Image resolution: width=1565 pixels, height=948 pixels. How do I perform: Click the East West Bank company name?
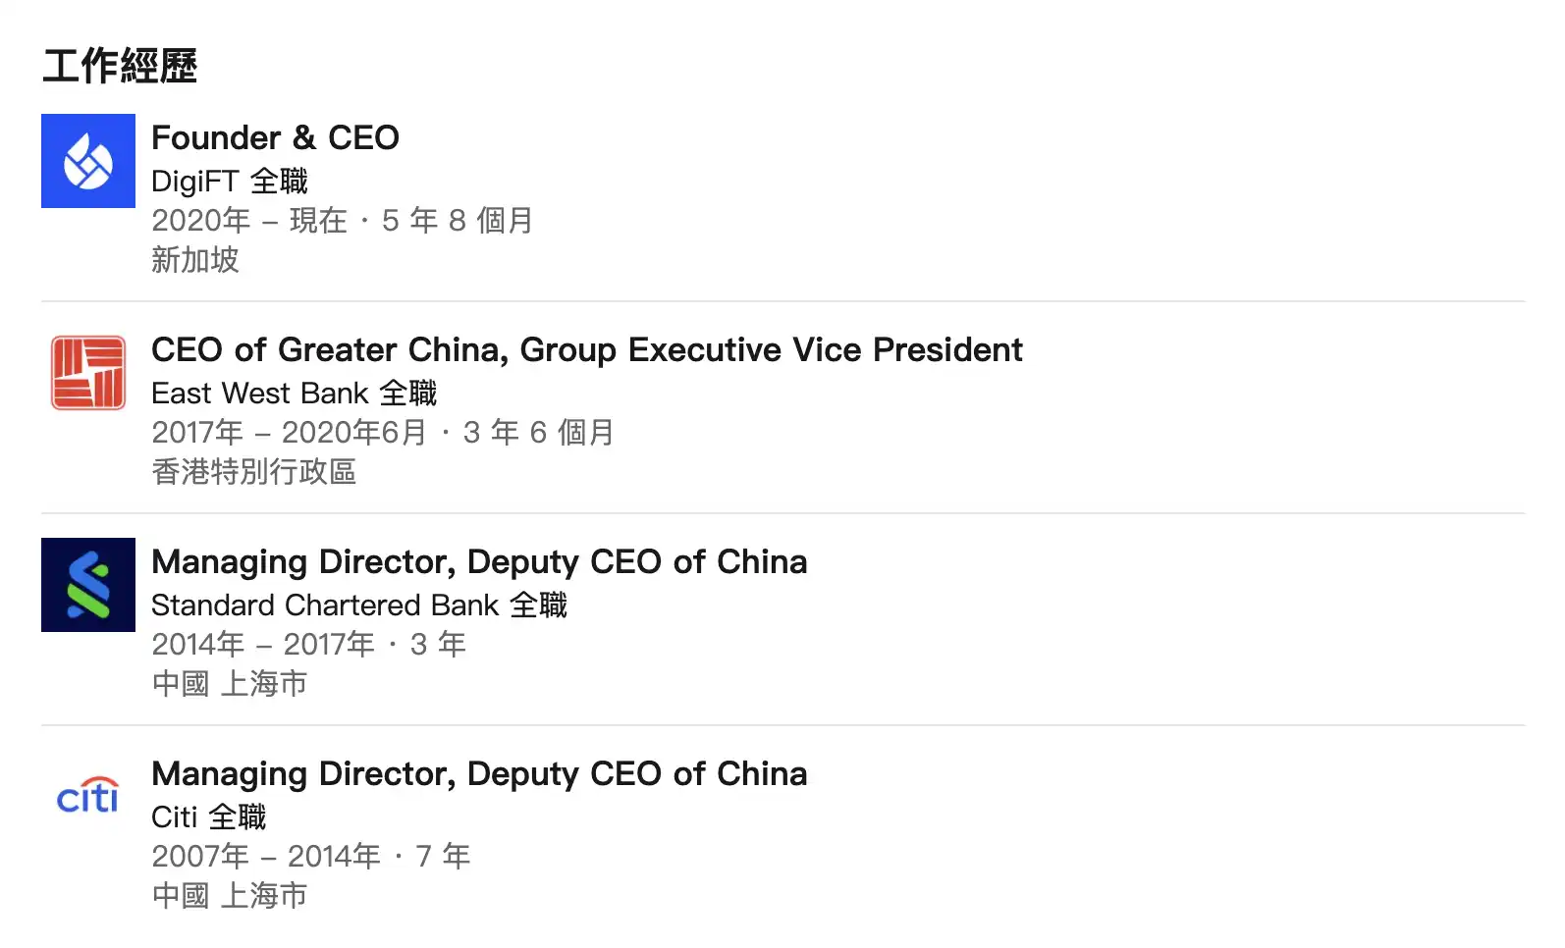coord(259,394)
